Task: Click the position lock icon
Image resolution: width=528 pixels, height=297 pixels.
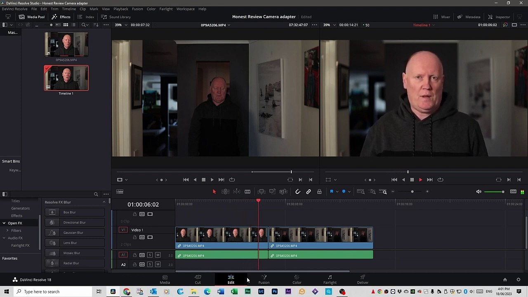Action: click(319, 191)
